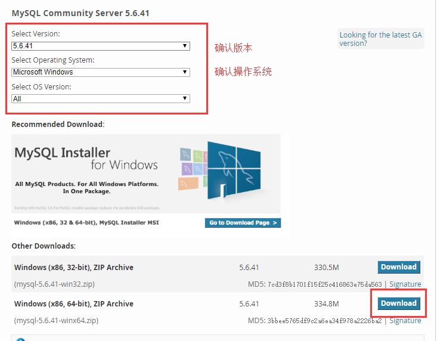Click the file name mysql-5.6.41-win32.zip
The image size is (437, 341).
pos(54,284)
